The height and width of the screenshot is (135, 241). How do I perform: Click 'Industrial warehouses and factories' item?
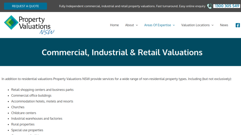[x=37, y=119]
